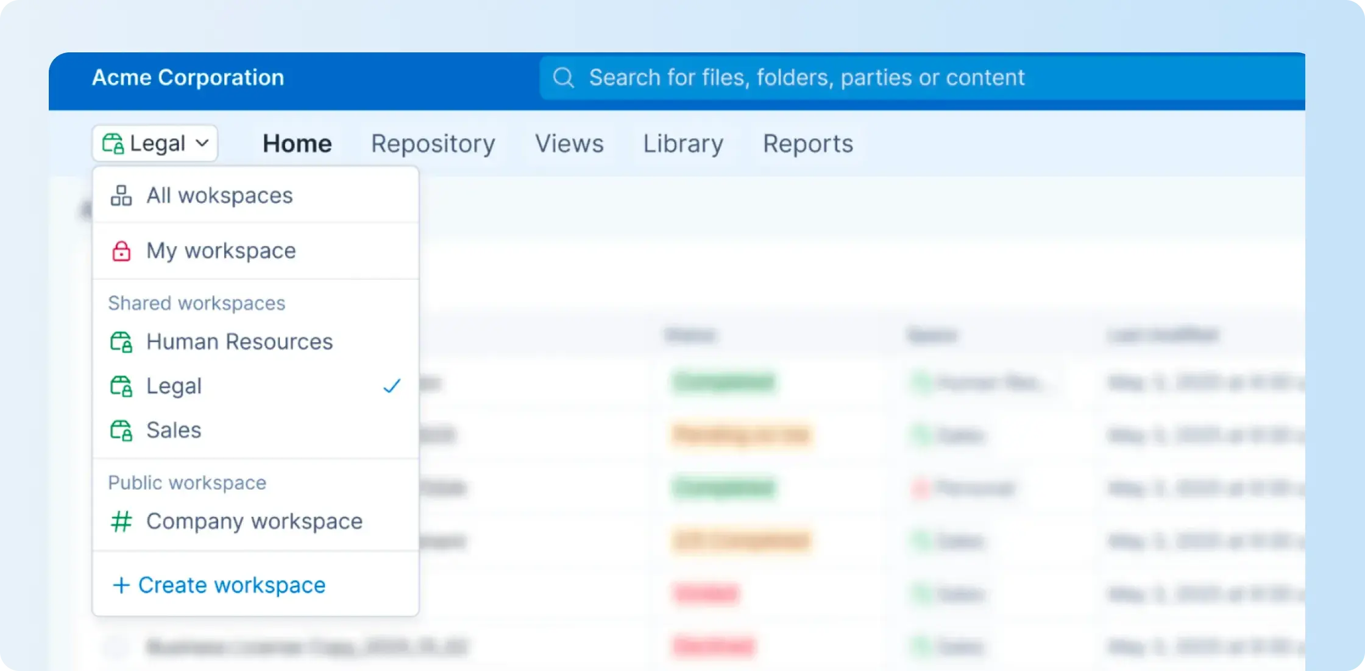Switch to the Reports tab
Viewport: 1365px width, 671px height.
[x=808, y=144]
